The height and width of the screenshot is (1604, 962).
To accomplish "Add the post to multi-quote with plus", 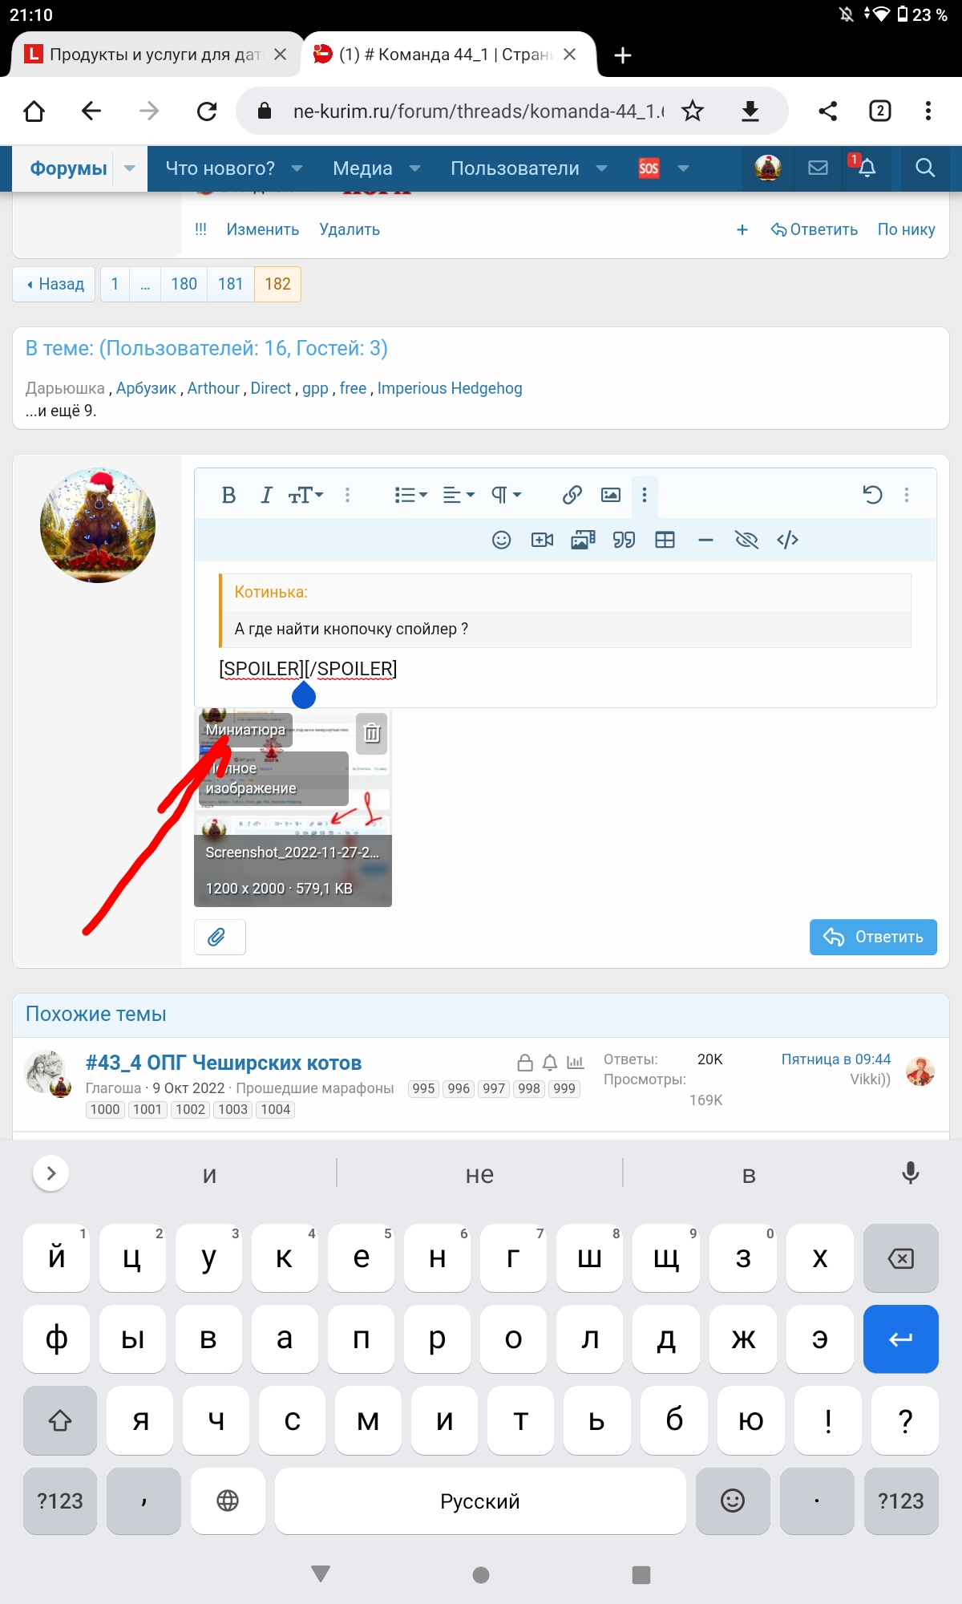I will tap(742, 230).
